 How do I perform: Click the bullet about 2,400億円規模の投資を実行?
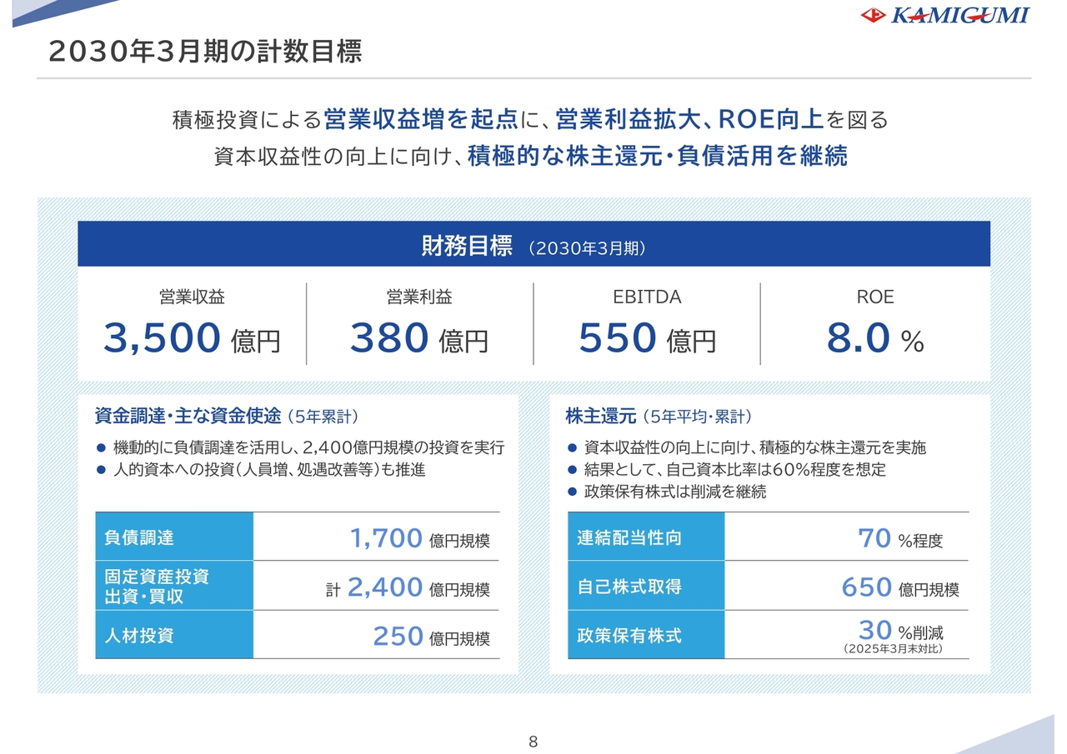(x=301, y=447)
